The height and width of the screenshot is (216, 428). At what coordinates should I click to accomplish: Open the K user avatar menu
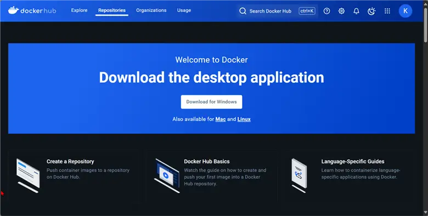[x=406, y=11]
